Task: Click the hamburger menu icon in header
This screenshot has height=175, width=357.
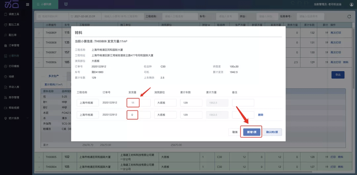Action: click(x=27, y=4)
